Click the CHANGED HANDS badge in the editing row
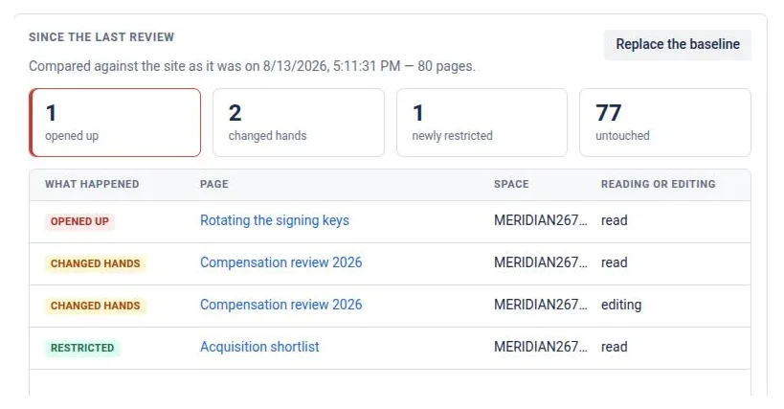 click(95, 306)
